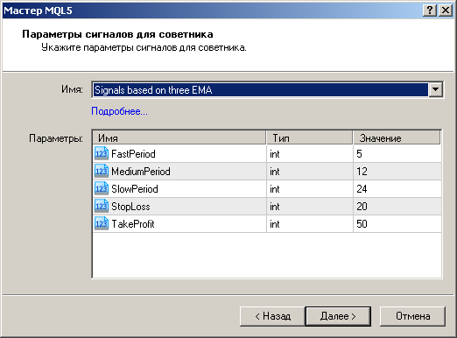
Task: Click the SlowPeriod parameter icon
Action: 102,188
